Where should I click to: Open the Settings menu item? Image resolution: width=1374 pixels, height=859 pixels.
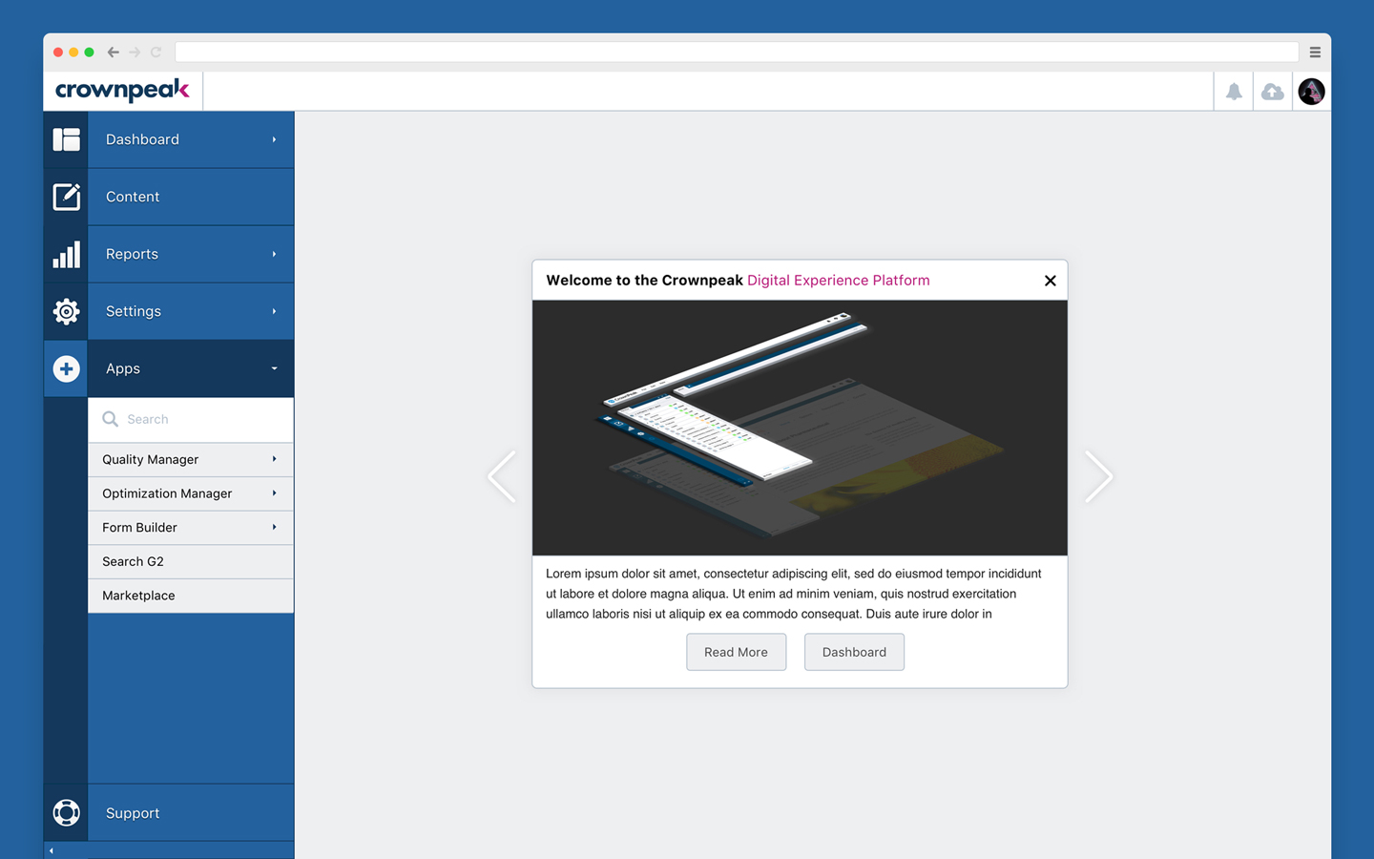(191, 311)
